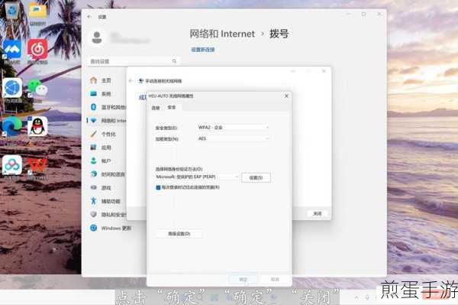Open Microsoft PEAP authentication method dropdown
The height and width of the screenshot is (305, 458).
[197, 177]
